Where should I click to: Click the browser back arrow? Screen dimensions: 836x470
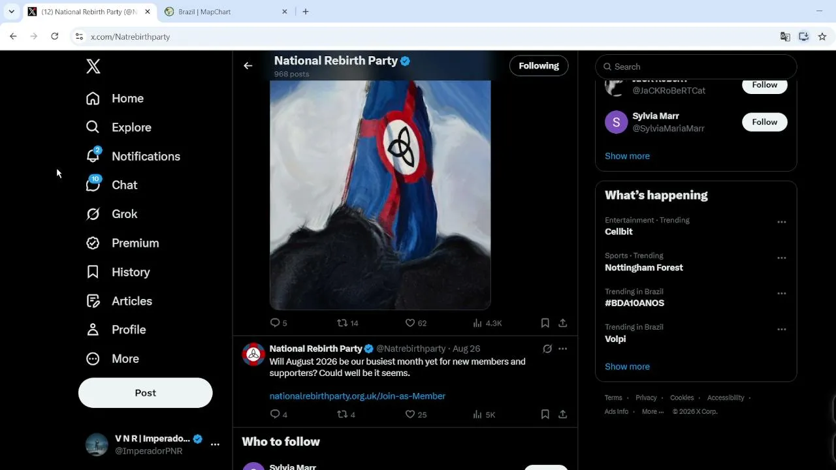point(13,37)
